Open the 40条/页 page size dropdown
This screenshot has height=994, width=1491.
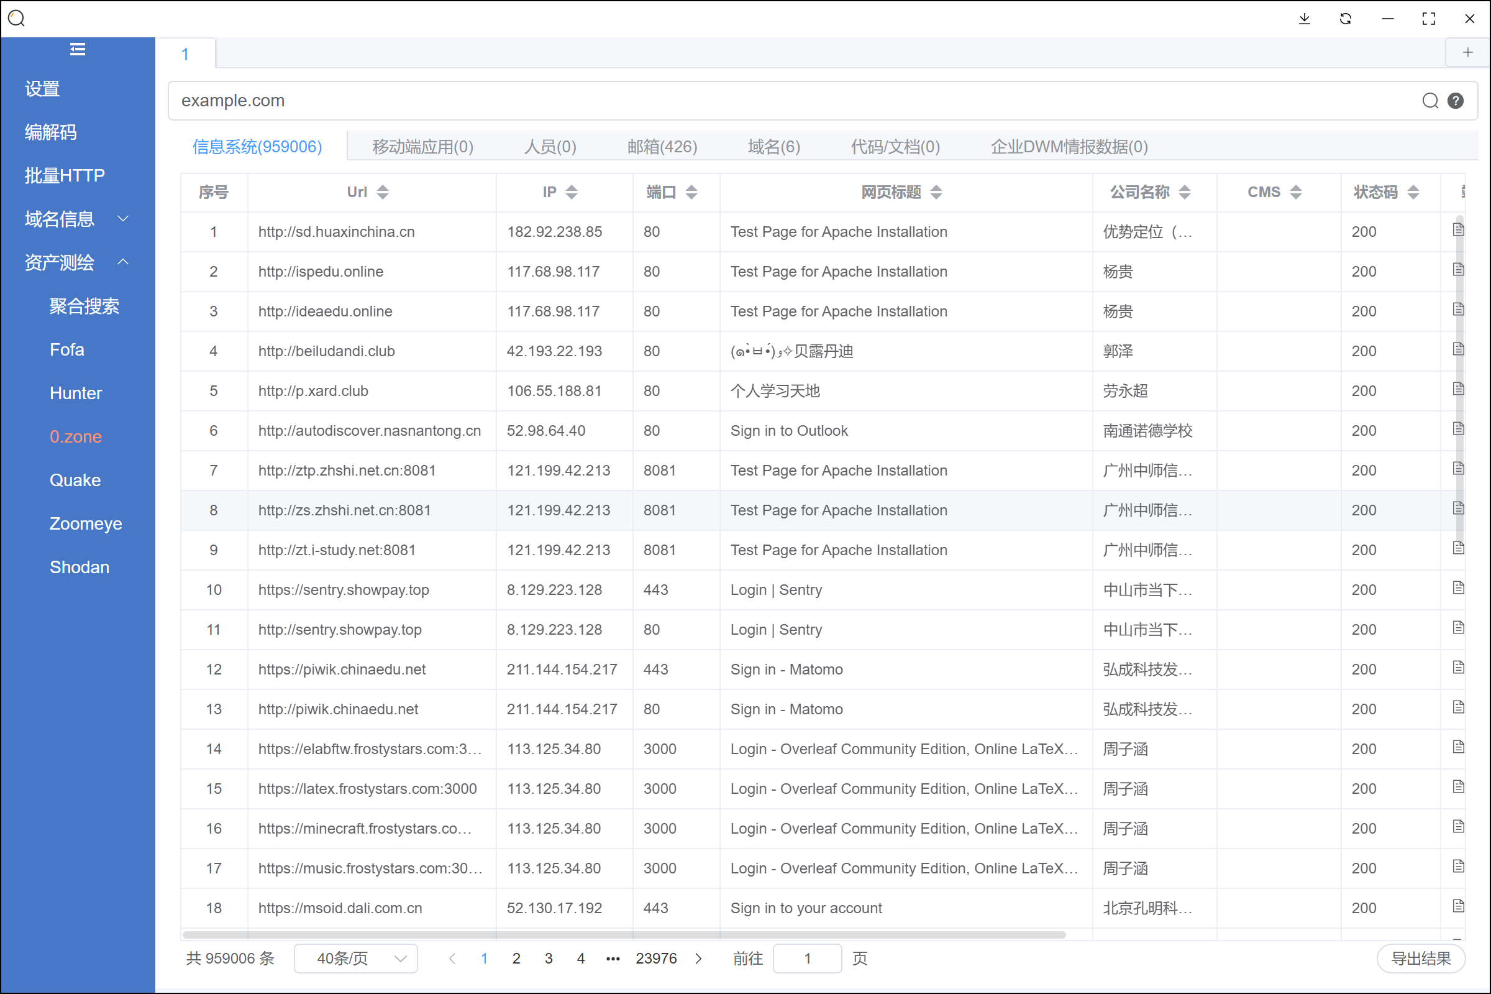coord(355,958)
